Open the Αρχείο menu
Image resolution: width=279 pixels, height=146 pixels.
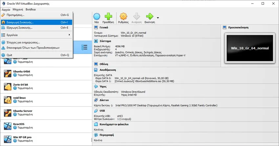click(6, 9)
